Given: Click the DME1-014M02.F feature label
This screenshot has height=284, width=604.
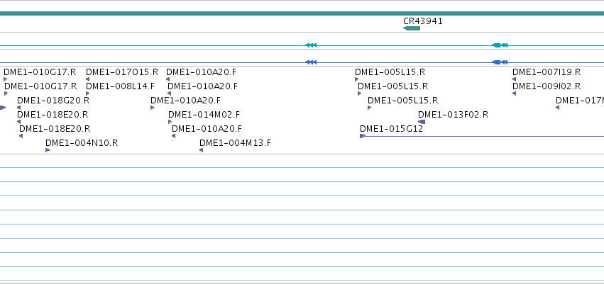Looking at the screenshot, I should [x=204, y=115].
